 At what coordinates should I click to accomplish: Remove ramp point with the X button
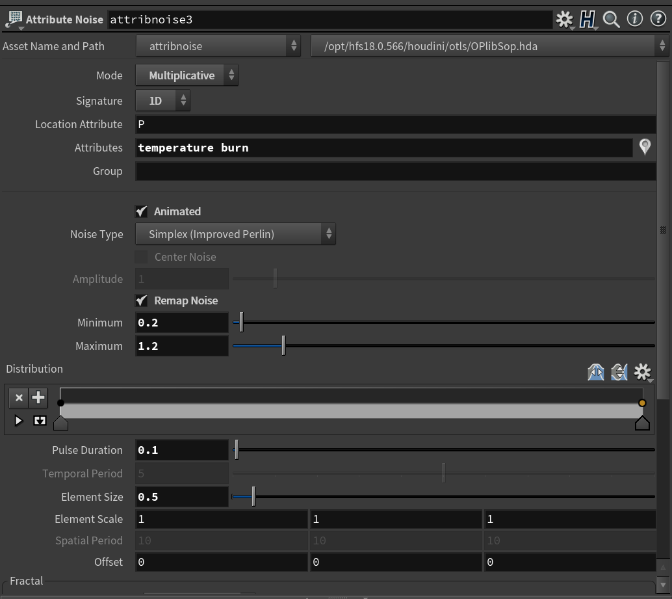pyautogui.click(x=18, y=398)
